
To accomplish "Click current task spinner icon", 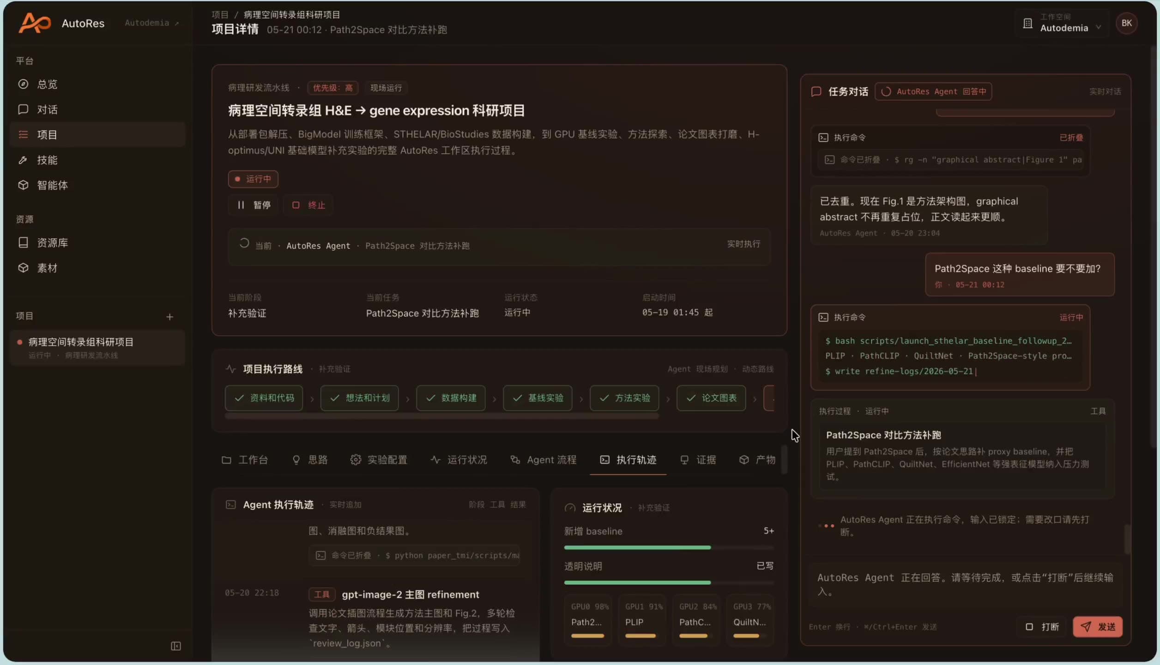I will 244,243.
